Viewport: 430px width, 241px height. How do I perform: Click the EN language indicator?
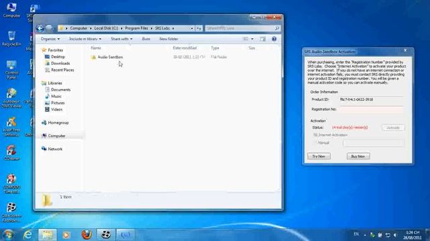[356, 234]
